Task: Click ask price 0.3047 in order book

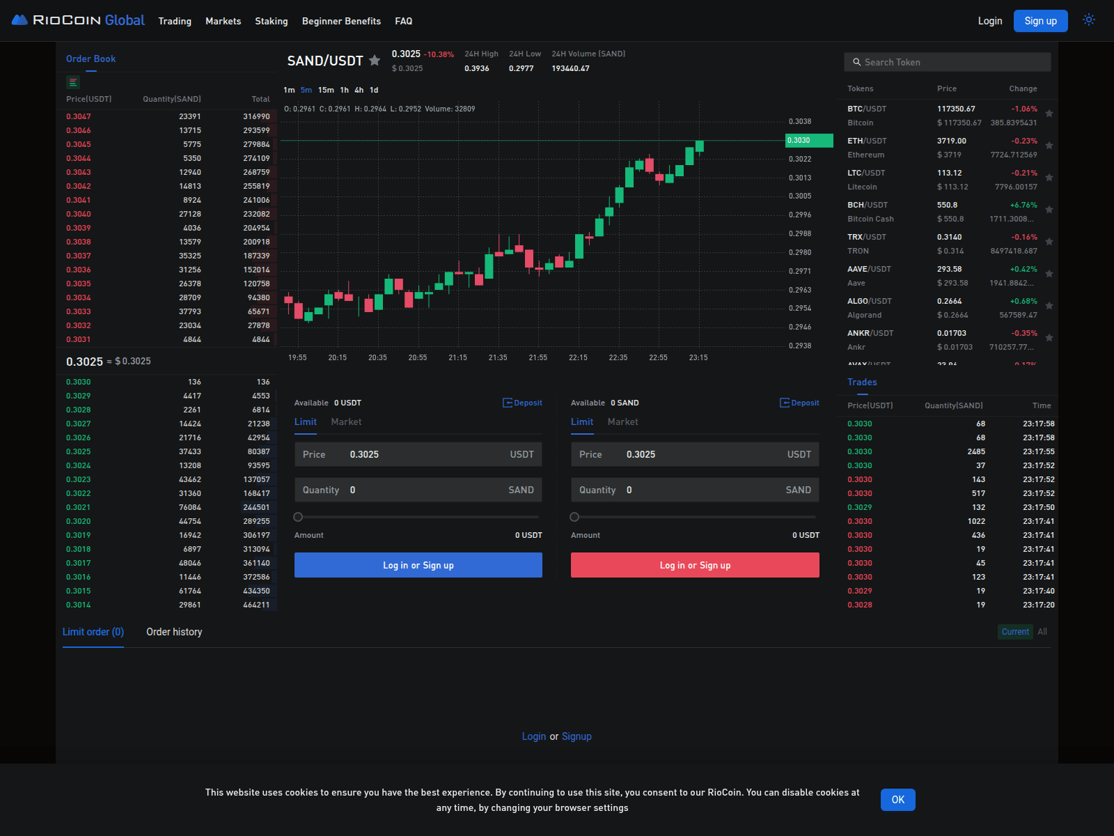Action: [x=79, y=116]
